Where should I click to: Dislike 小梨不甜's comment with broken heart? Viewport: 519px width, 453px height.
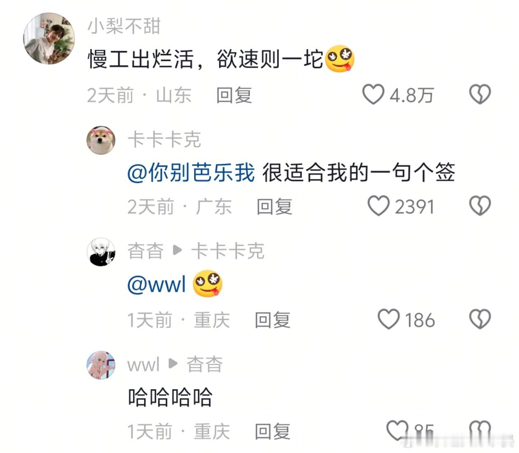point(480,94)
